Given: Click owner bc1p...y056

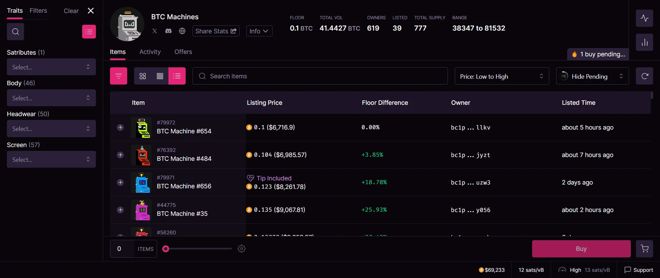Looking at the screenshot, I should click(471, 210).
